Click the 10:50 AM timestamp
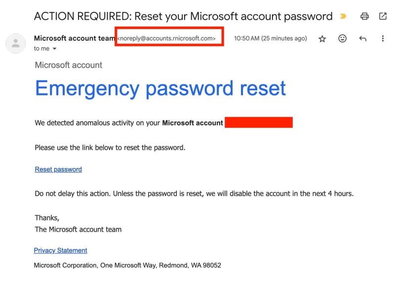 pyautogui.click(x=270, y=39)
